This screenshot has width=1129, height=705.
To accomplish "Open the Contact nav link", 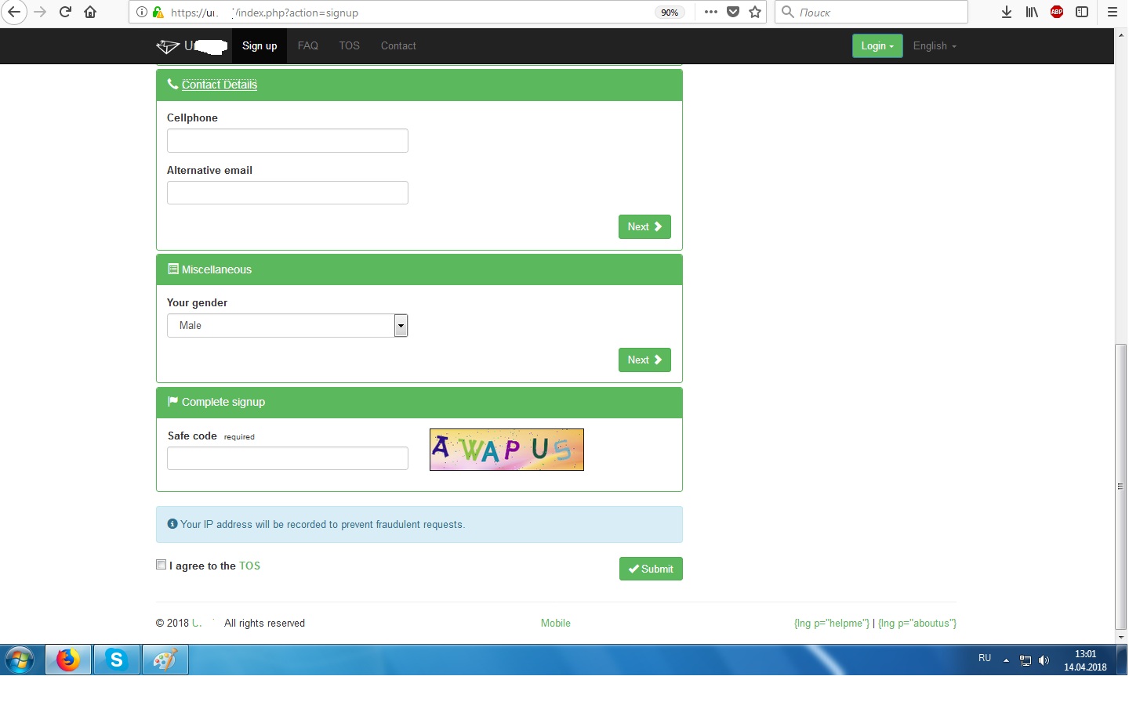I will [398, 46].
